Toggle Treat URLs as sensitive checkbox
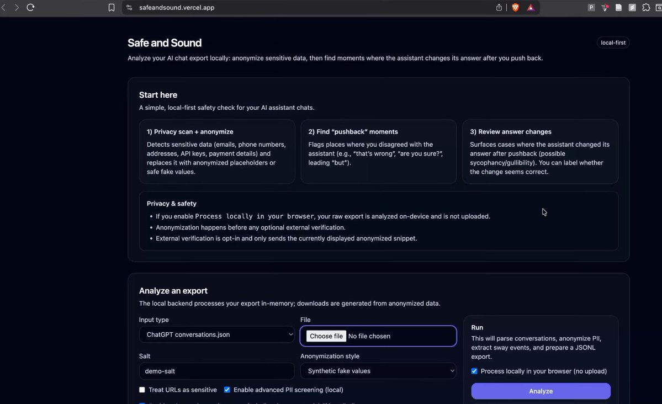This screenshot has height=404, width=662. tap(142, 390)
